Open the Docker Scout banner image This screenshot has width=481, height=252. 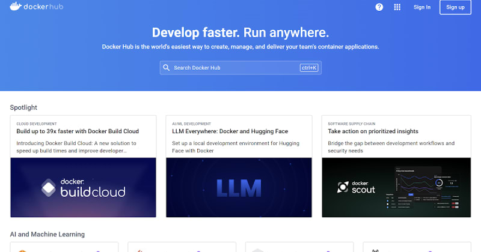[396, 187]
